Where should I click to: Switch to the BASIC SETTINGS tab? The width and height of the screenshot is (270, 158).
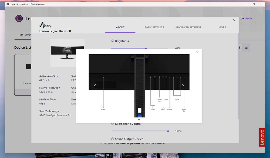154,27
